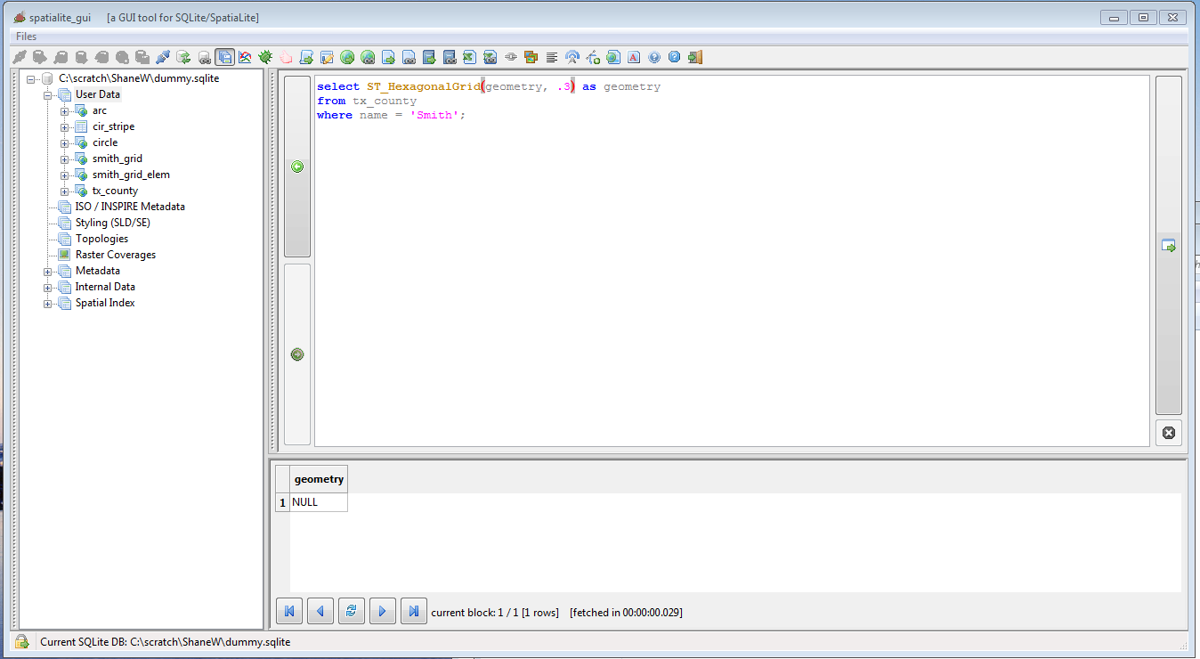Image resolution: width=1200 pixels, height=659 pixels.
Task: Select ISO / INSPIRE Metadata in tree
Action: [x=130, y=207]
